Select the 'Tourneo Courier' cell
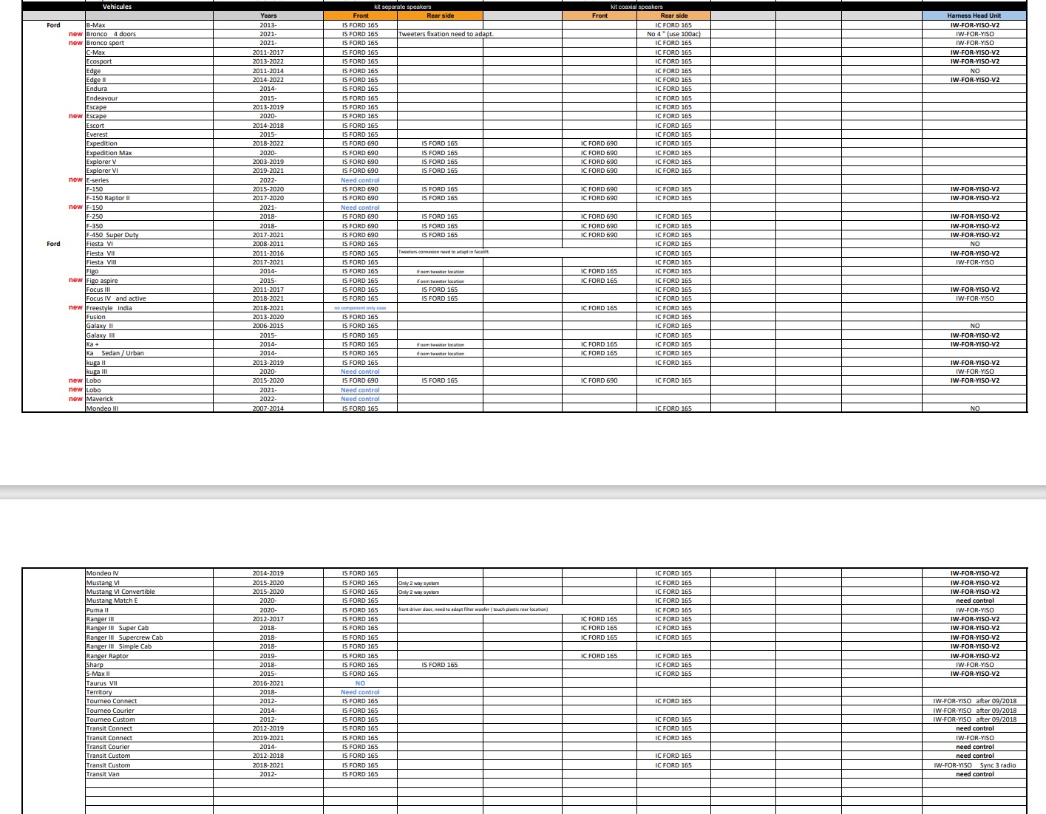 tap(149, 711)
